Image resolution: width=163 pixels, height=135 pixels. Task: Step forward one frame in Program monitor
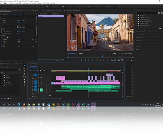pos(104,60)
